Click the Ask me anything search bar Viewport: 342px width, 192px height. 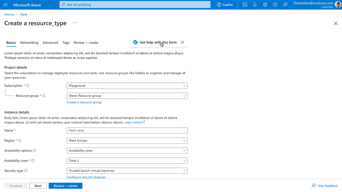pos(135,5)
